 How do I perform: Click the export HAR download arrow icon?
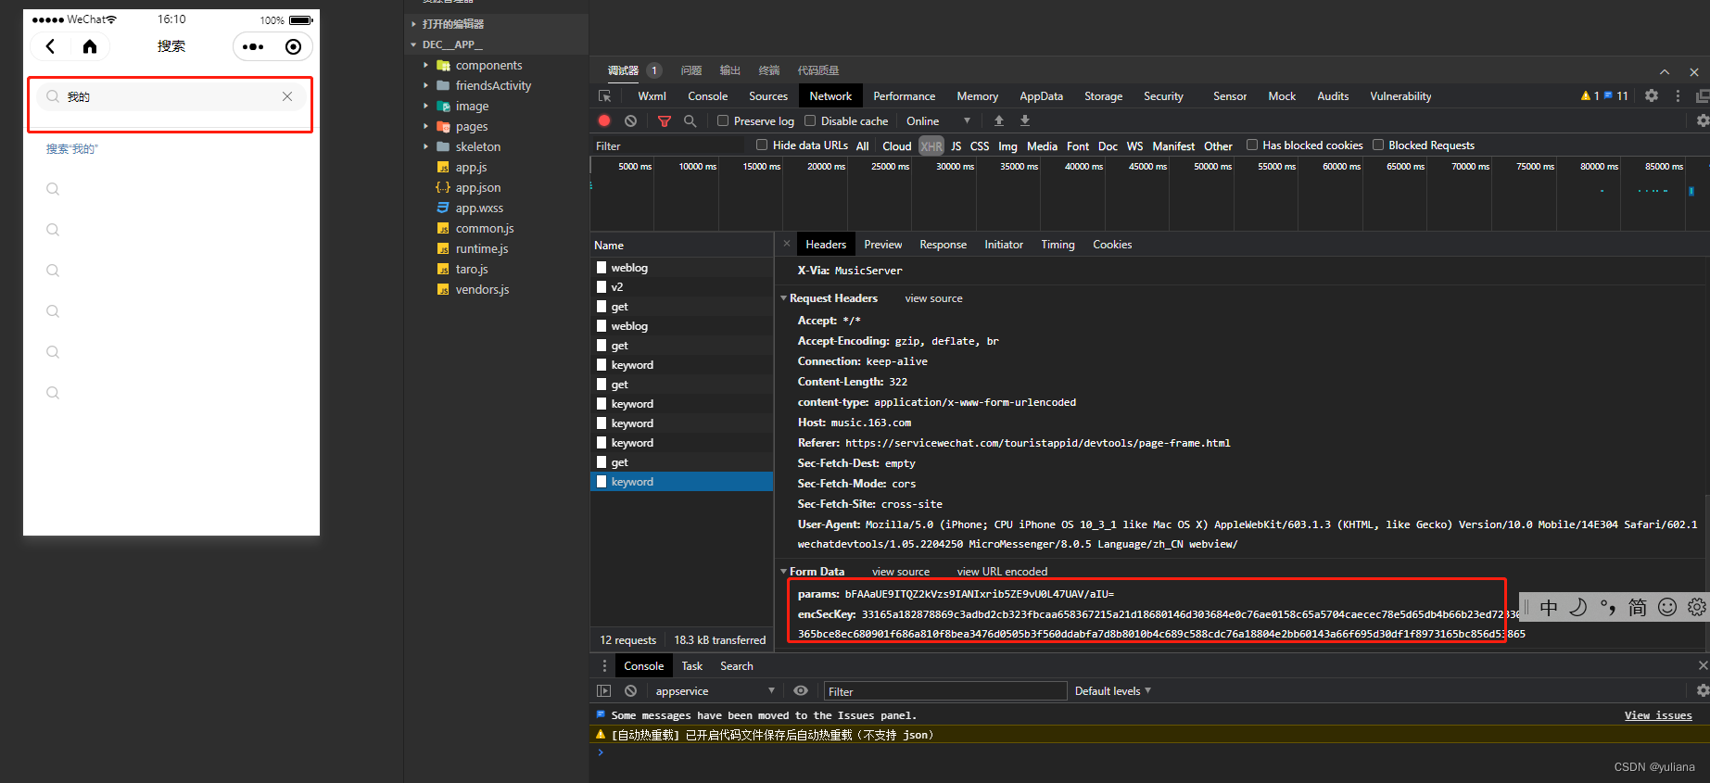(x=1024, y=120)
